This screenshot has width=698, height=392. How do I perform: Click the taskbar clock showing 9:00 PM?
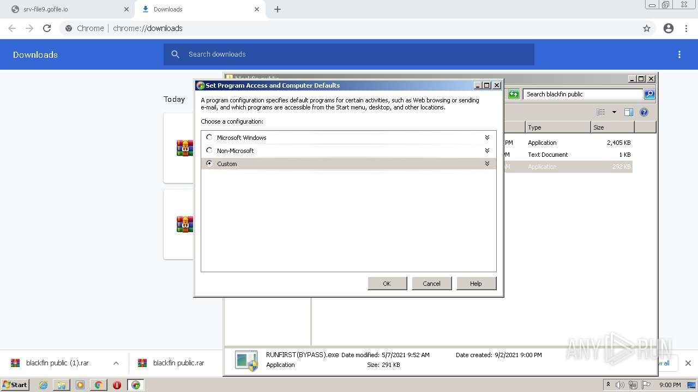[670, 385]
